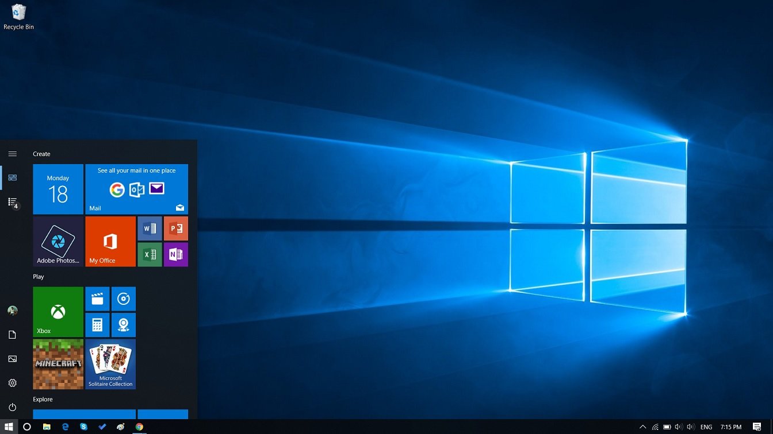
Task: Open the Xbox tile
Action: tap(58, 312)
